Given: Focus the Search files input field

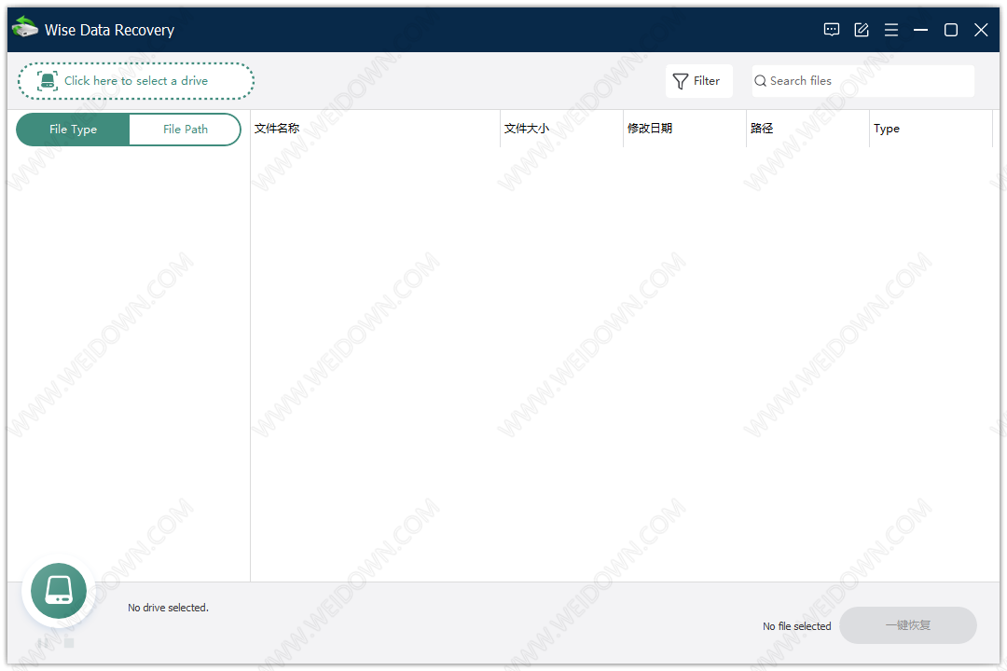Looking at the screenshot, I should click(867, 81).
